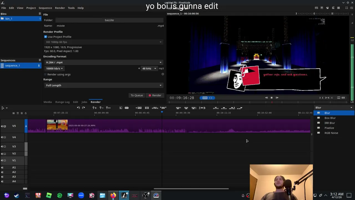Open the Sequences panel hamburger menu
The width and height of the screenshot is (355, 200).
[x=40, y=60]
